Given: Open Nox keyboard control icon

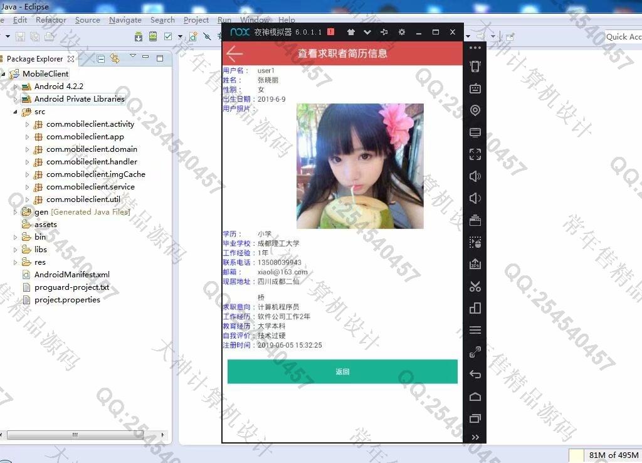Looking at the screenshot, I should [475, 88].
